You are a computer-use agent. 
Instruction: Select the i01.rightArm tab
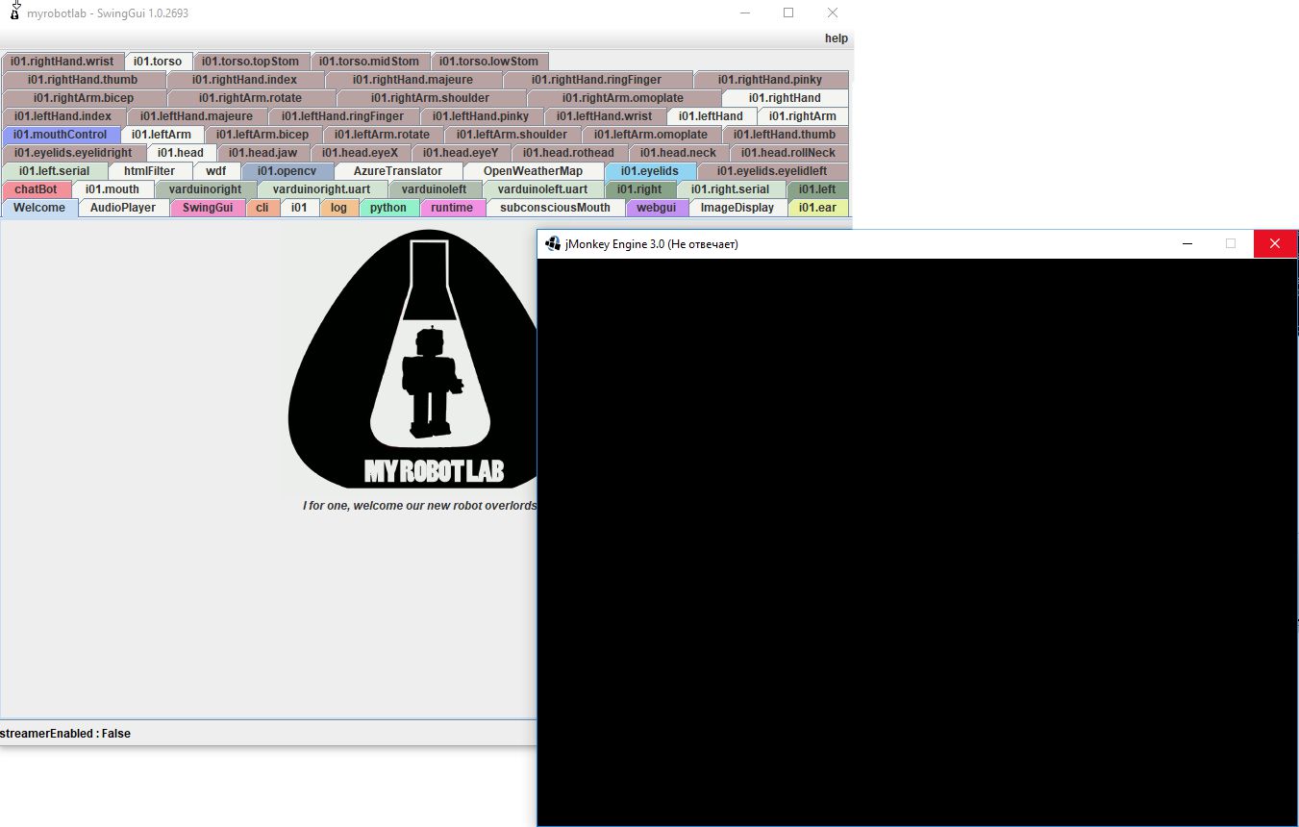(x=803, y=116)
